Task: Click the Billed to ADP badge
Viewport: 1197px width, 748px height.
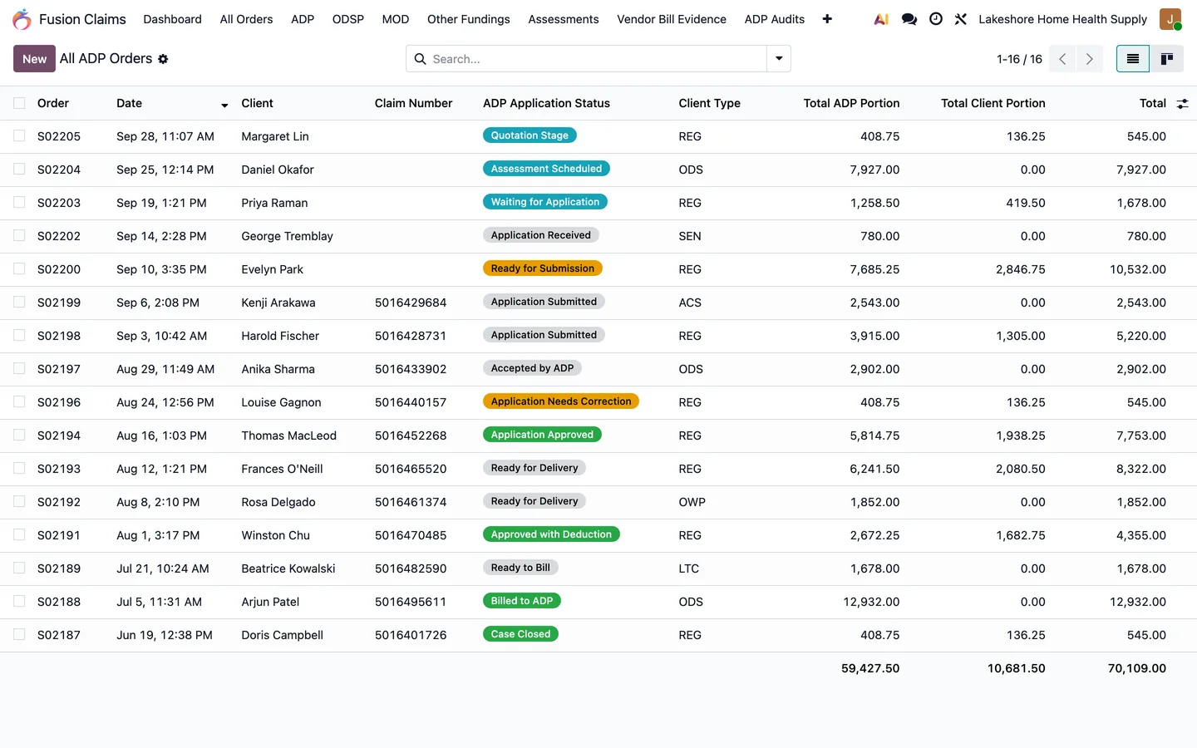Action: coord(522,601)
